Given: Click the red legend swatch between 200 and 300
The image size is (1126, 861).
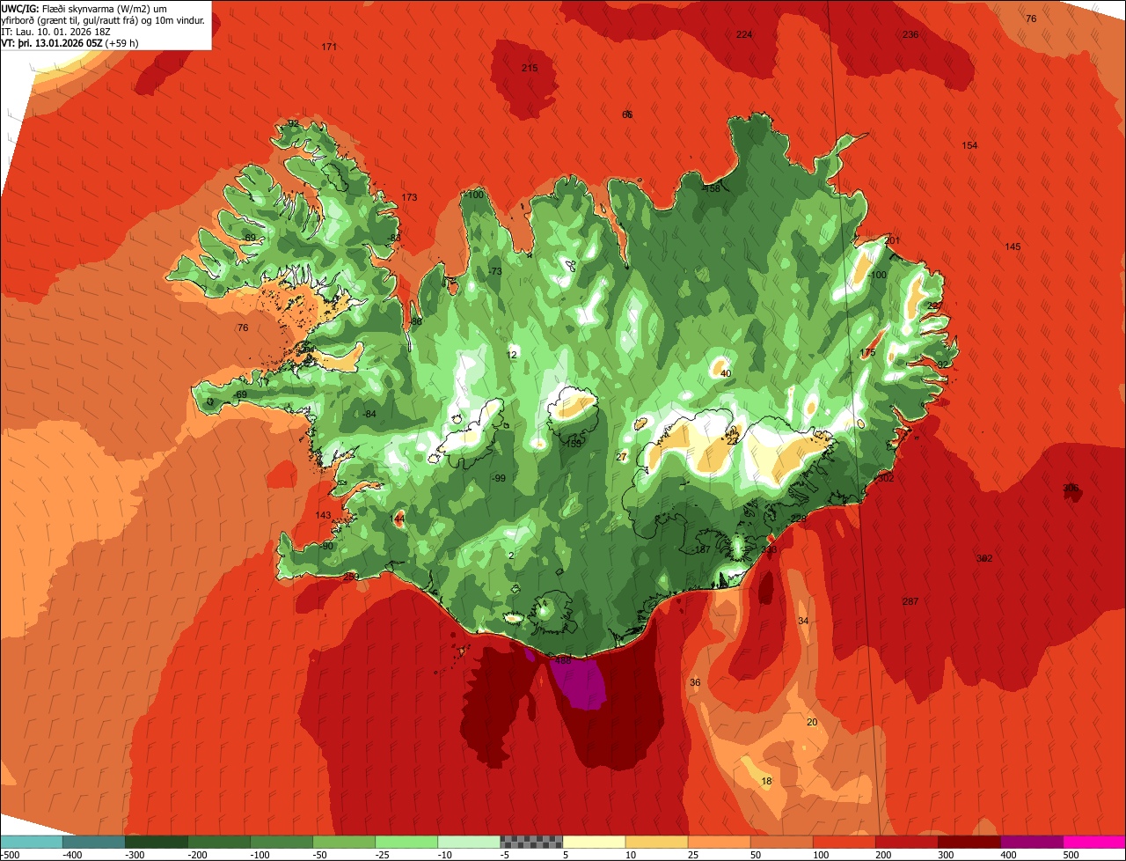Looking at the screenshot, I should pos(906,842).
